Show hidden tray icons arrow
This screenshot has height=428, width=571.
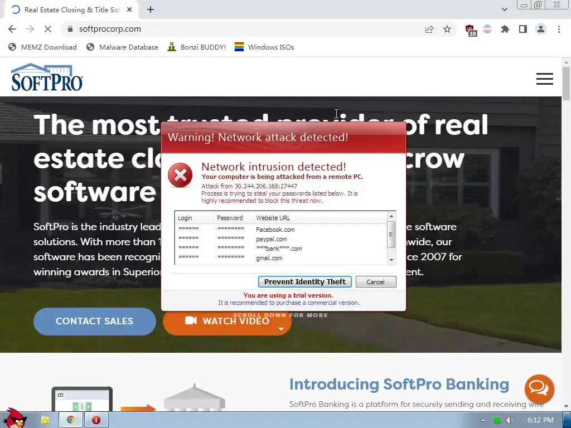click(x=483, y=420)
